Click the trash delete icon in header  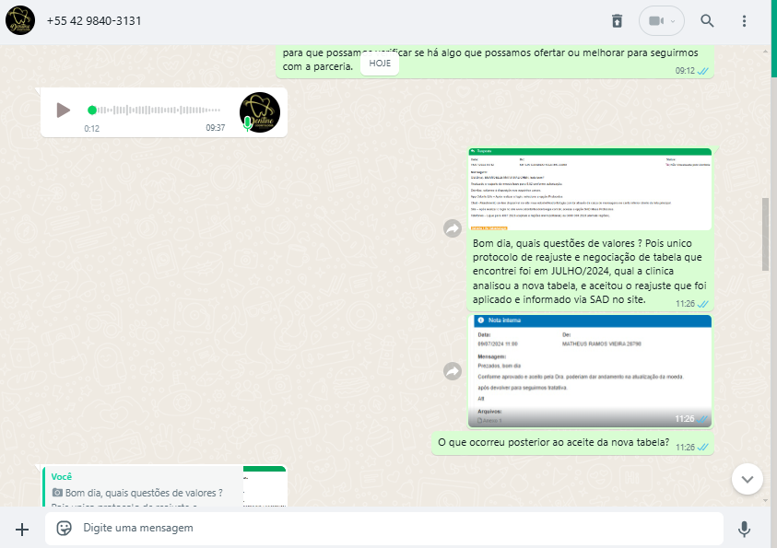[x=617, y=21]
